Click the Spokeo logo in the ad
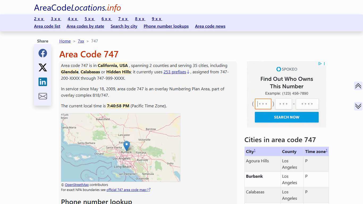Screen dimensions: 363x204 coord(286,69)
